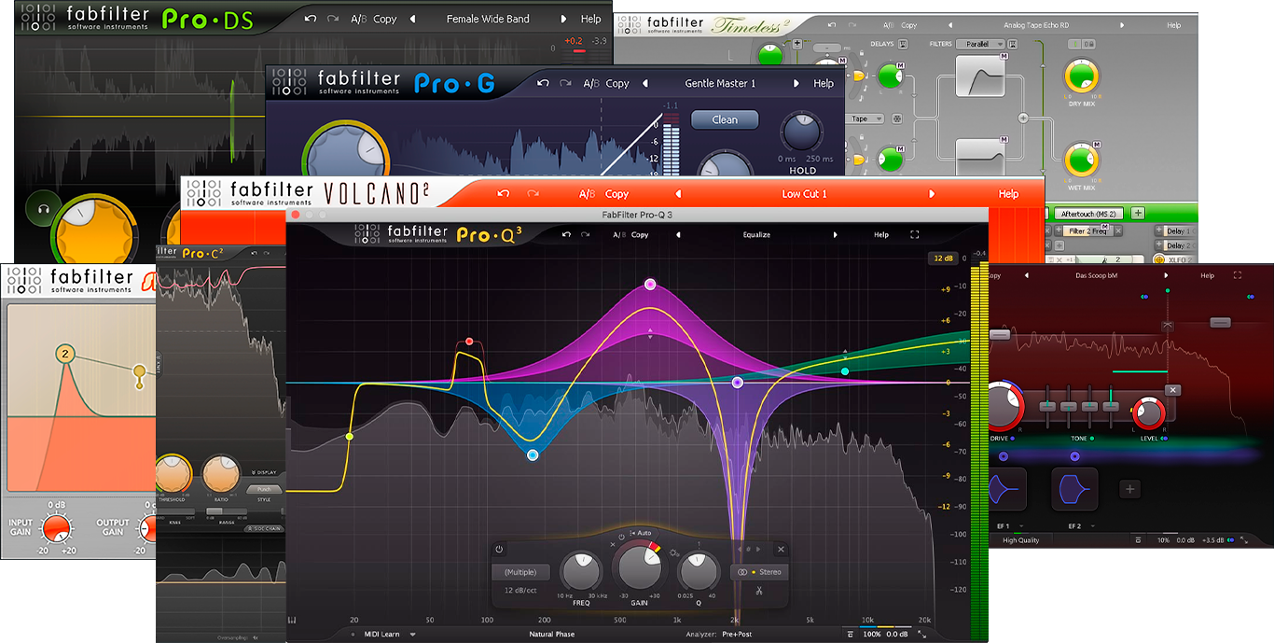Open the Equalize preset selector
The width and height of the screenshot is (1274, 643).
click(756, 234)
